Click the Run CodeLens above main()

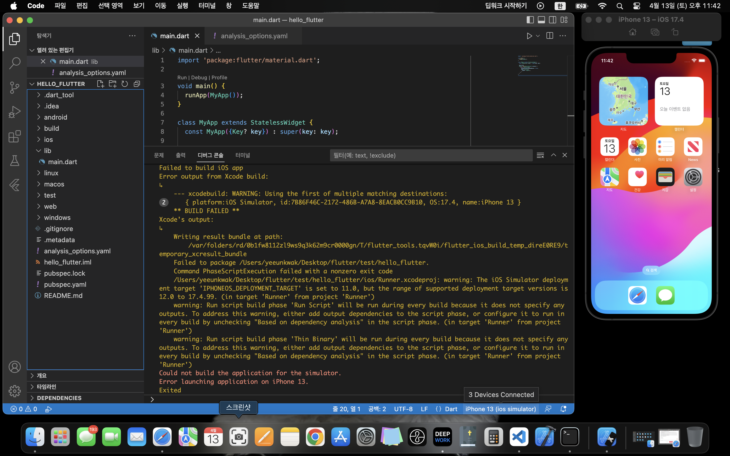point(182,78)
